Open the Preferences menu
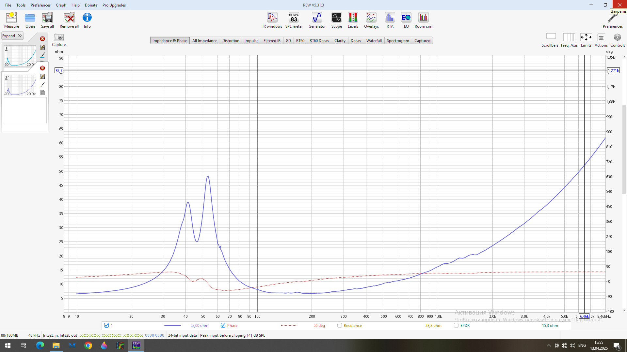The image size is (627, 352). [x=40, y=5]
